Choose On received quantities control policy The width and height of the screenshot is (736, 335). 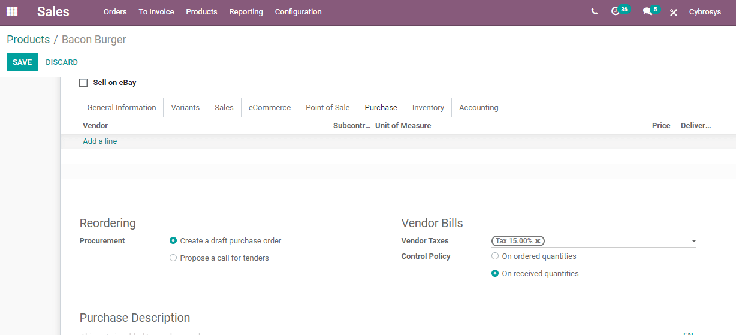tap(495, 274)
